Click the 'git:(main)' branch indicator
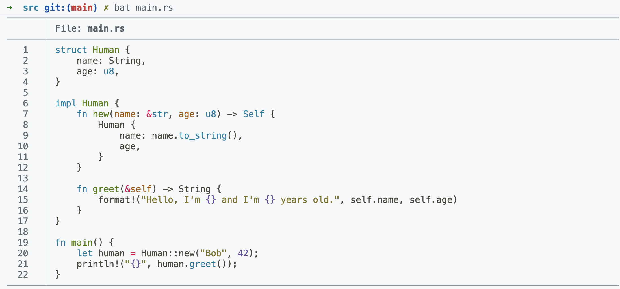 [71, 8]
